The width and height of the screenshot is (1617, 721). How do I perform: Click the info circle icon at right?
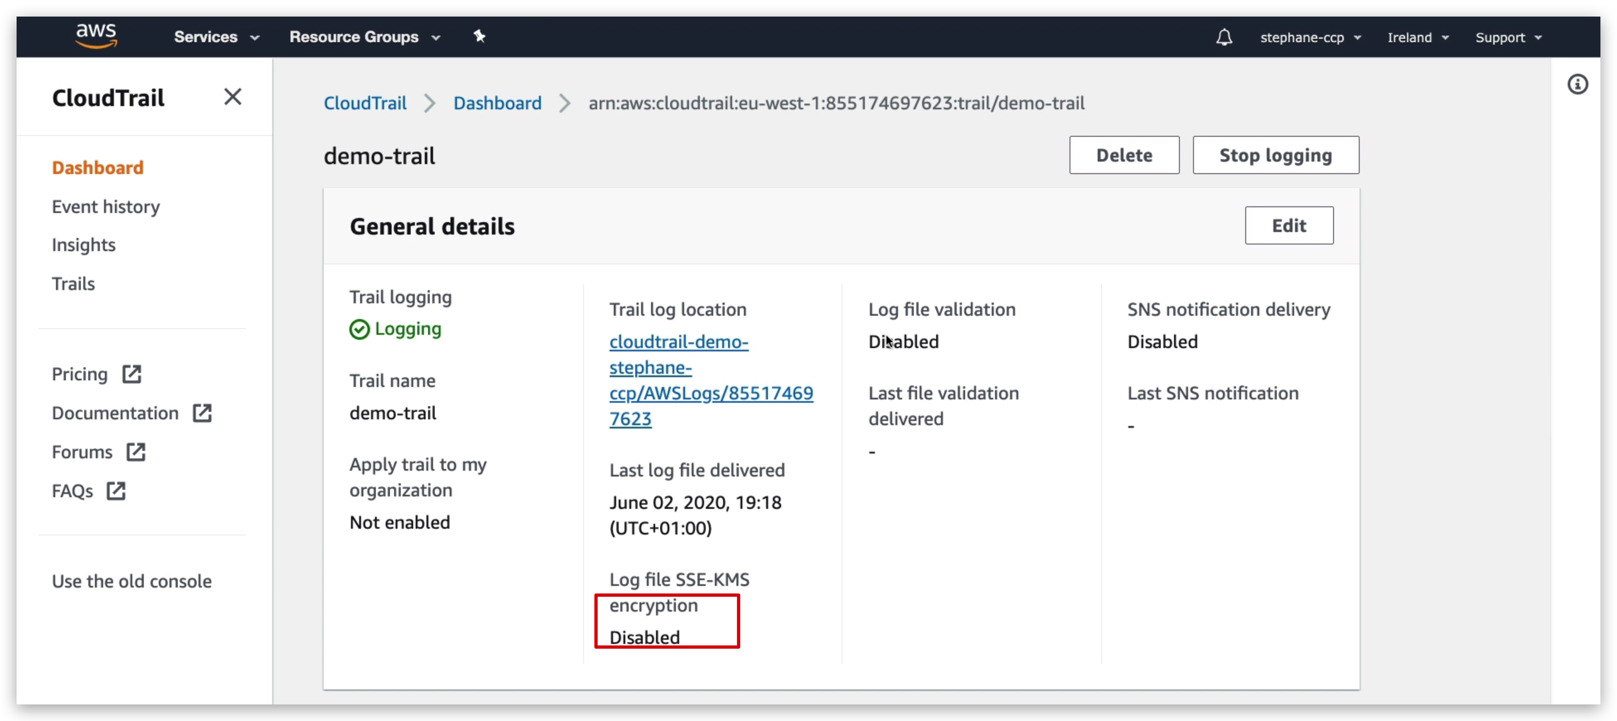(x=1577, y=84)
